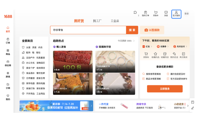
Task: Open the 女装 category
Action: 28,47
